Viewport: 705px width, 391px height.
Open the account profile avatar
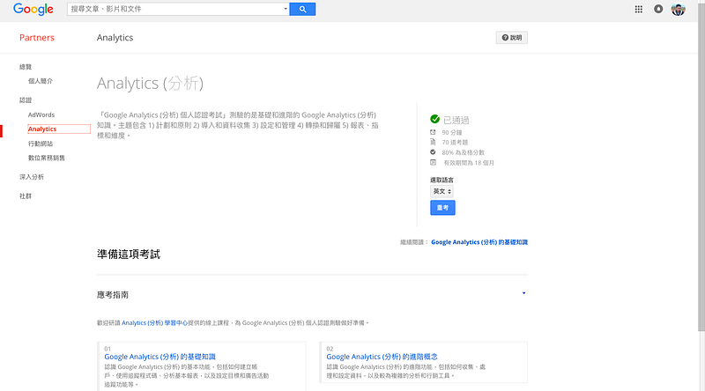678,9
